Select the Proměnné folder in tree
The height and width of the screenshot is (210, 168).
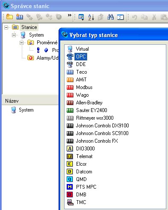click(x=47, y=43)
